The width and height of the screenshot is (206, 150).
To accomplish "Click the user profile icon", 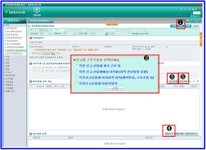I will point(192,13).
